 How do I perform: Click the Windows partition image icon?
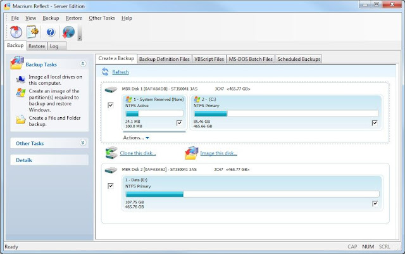point(21,92)
